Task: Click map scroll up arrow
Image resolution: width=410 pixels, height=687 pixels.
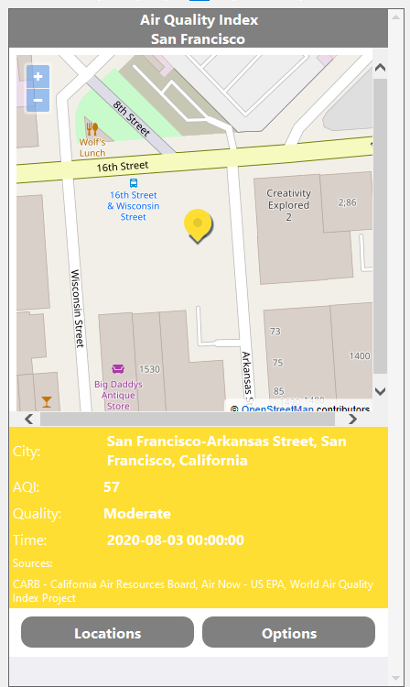Action: pos(380,68)
